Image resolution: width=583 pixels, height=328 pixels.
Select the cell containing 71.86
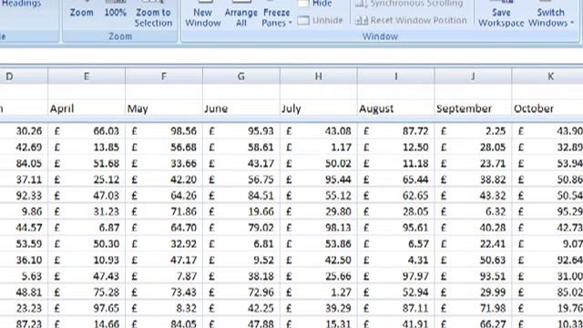pyautogui.click(x=164, y=211)
